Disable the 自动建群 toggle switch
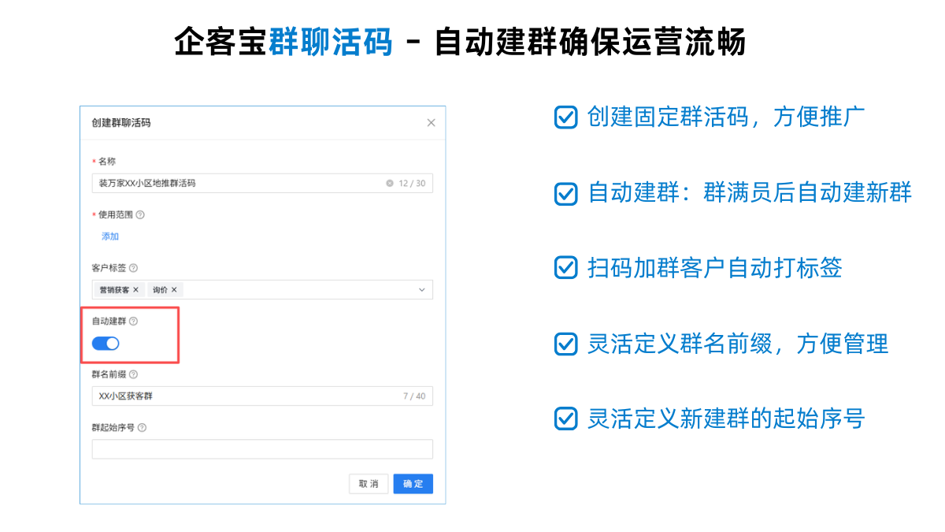Viewport: 945px width, 532px height. coord(106,344)
